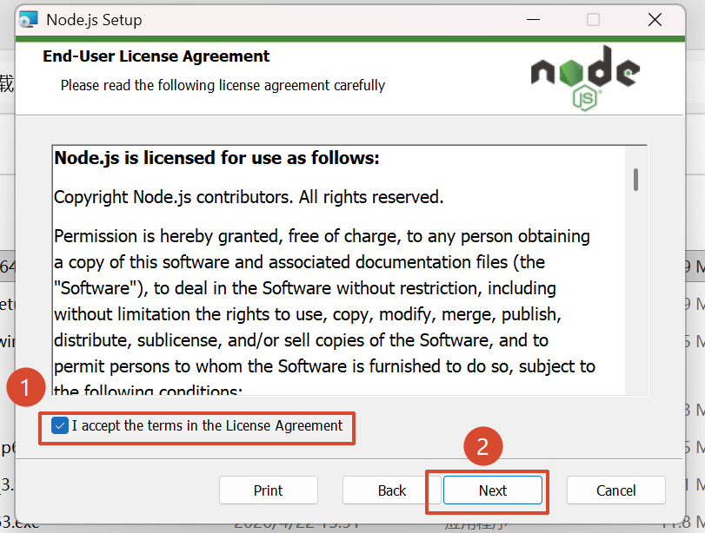Image resolution: width=705 pixels, height=533 pixels.
Task: Minimize the Node.js Setup window
Action: 531,19
